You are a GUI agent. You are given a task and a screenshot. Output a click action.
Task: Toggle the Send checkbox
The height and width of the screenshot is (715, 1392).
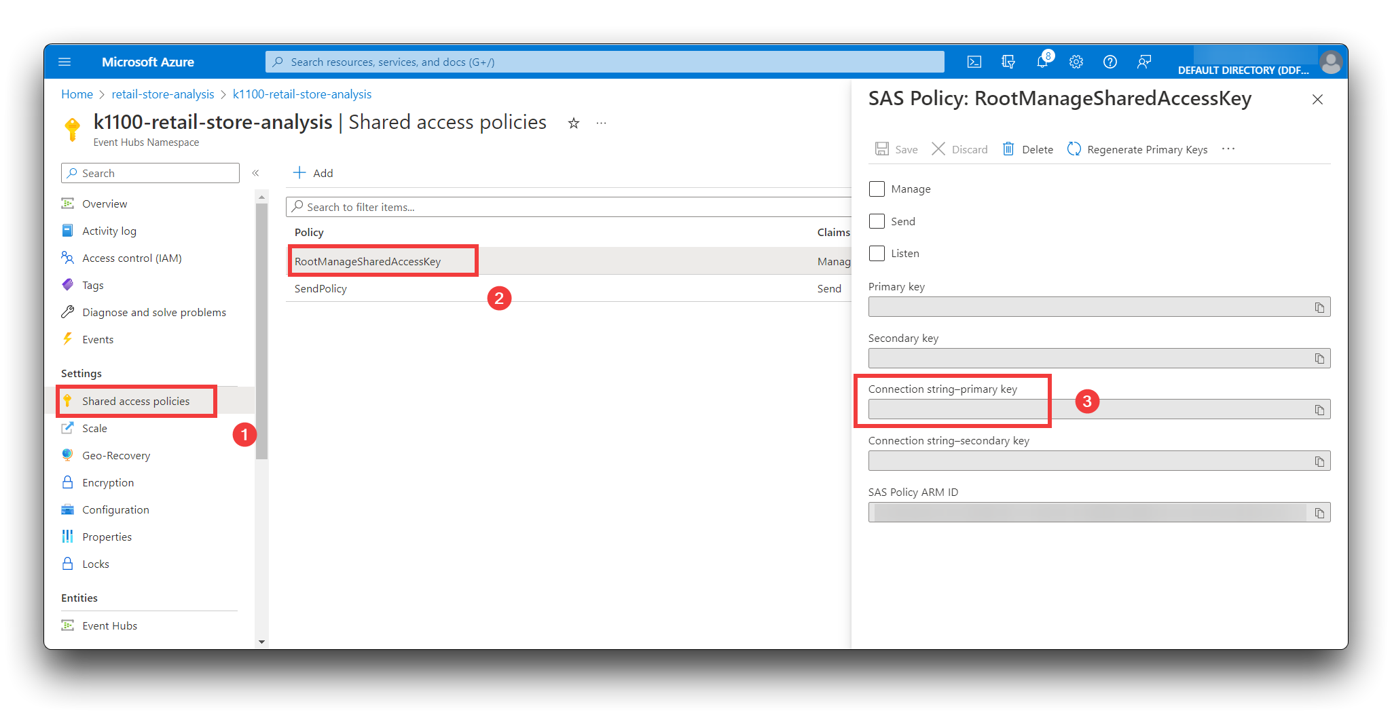pyautogui.click(x=877, y=221)
